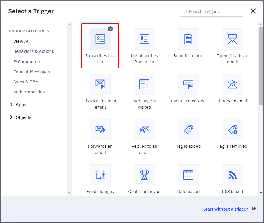Click 'Start without a trigger' link
This screenshot has height=223, width=264.
(x=225, y=209)
